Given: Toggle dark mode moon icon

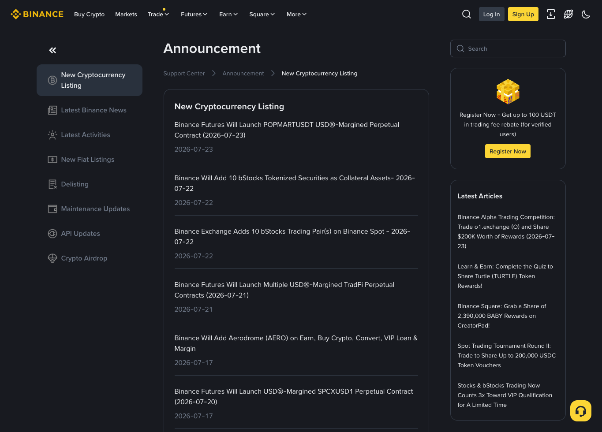Looking at the screenshot, I should [x=586, y=14].
